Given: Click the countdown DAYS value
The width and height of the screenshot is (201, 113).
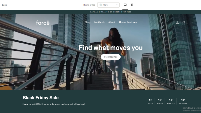Looking at the screenshot, I should click(151, 100).
